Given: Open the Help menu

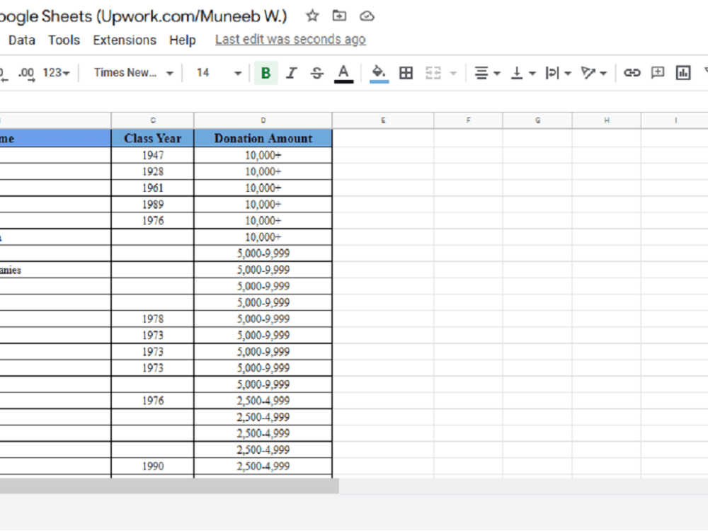Looking at the screenshot, I should pos(182,40).
